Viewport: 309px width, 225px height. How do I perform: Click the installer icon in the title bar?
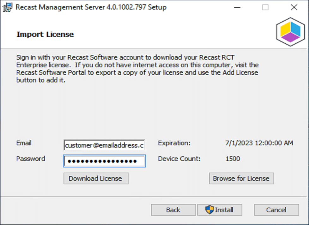7,7
